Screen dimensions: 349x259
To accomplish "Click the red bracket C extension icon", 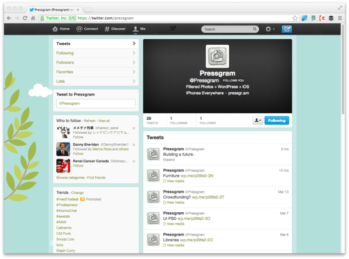I will pos(322,18).
